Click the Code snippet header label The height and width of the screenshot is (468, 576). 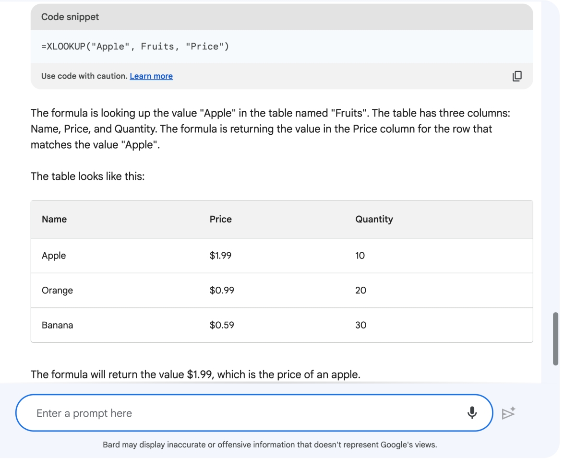pyautogui.click(x=70, y=17)
